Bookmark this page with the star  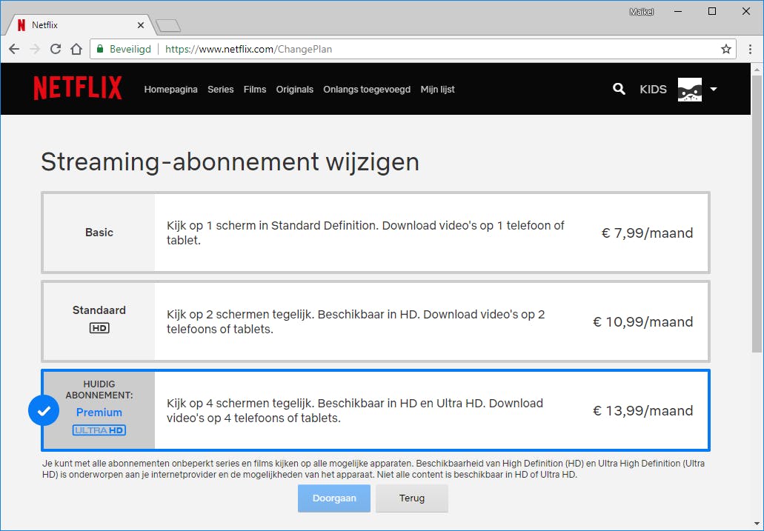click(726, 49)
